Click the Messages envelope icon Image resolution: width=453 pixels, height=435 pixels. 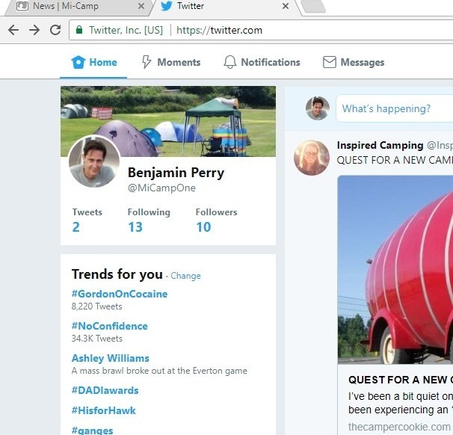(329, 62)
